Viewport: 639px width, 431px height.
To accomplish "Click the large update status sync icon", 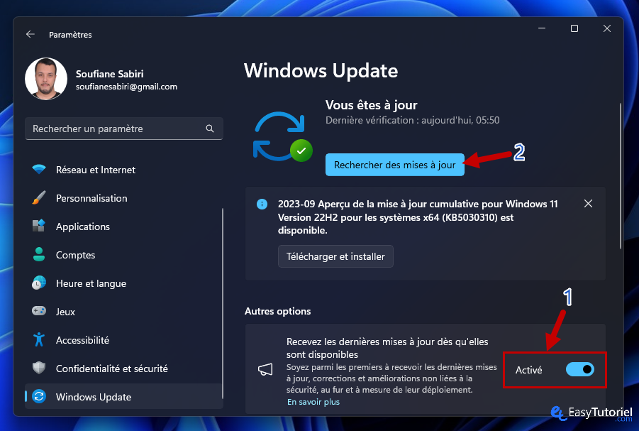I will [x=282, y=136].
